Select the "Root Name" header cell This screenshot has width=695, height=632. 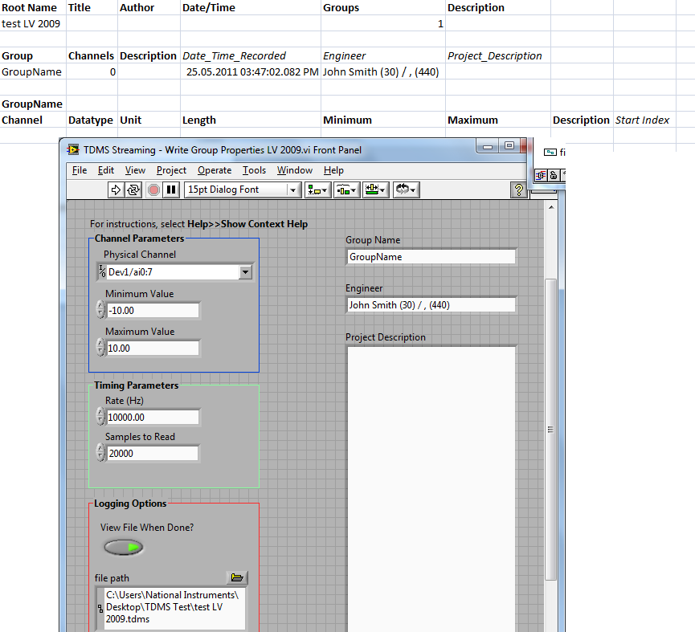point(33,7)
